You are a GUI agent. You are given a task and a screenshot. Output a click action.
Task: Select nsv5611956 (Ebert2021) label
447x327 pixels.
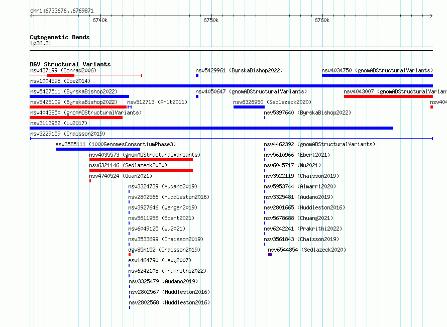(161, 218)
